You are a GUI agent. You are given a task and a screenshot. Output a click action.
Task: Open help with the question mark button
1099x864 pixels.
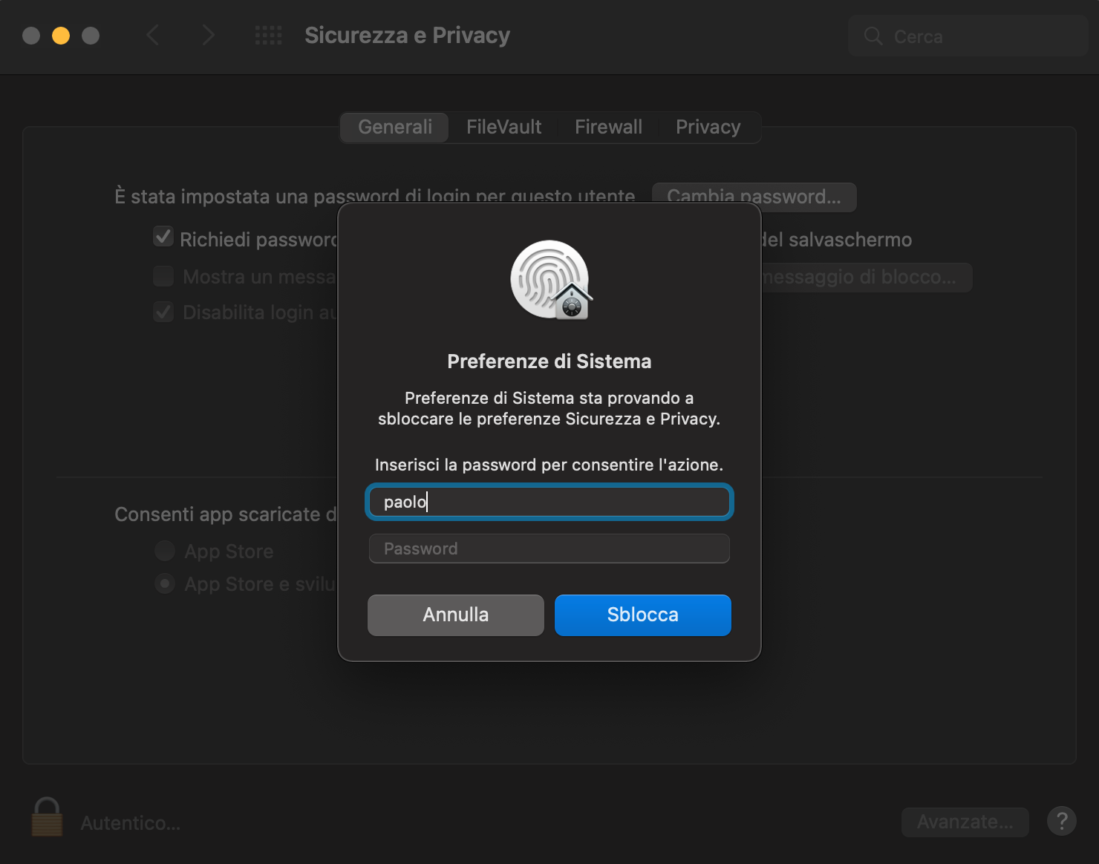click(x=1061, y=821)
